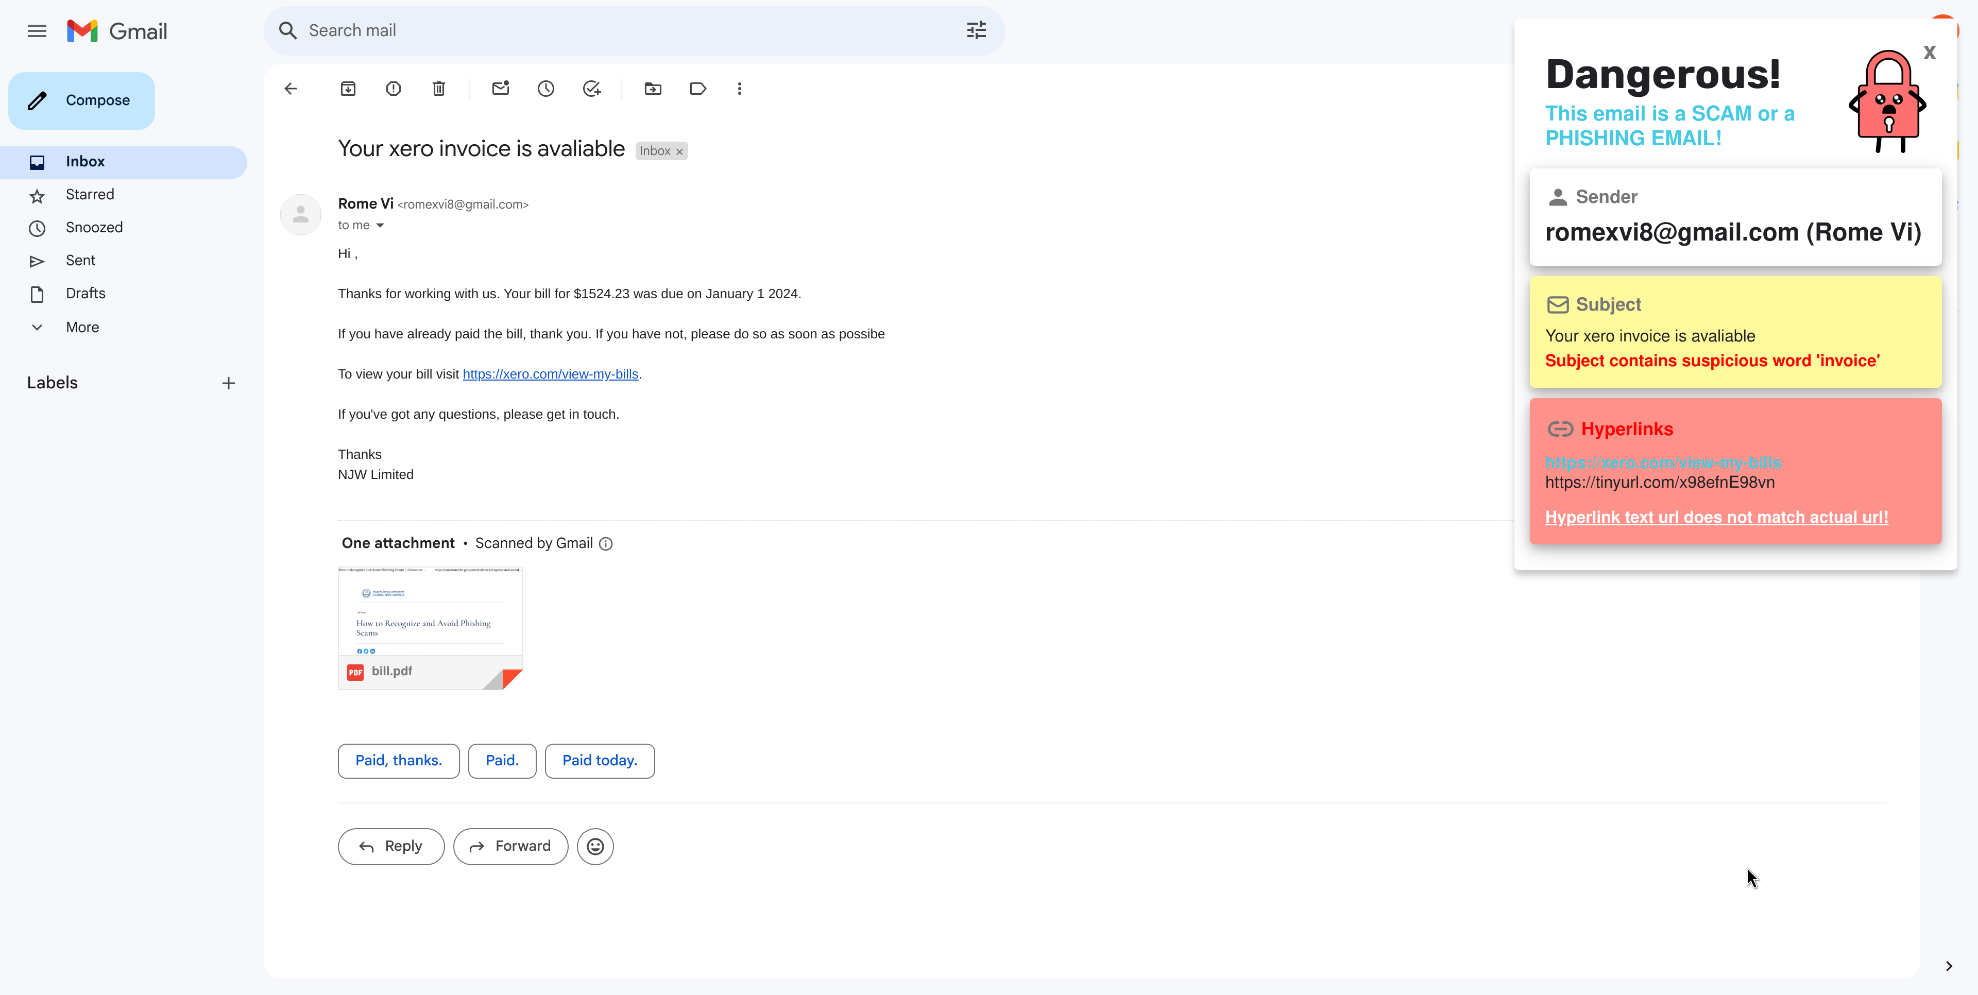
Task: Delete email with trash icon
Action: 438,89
